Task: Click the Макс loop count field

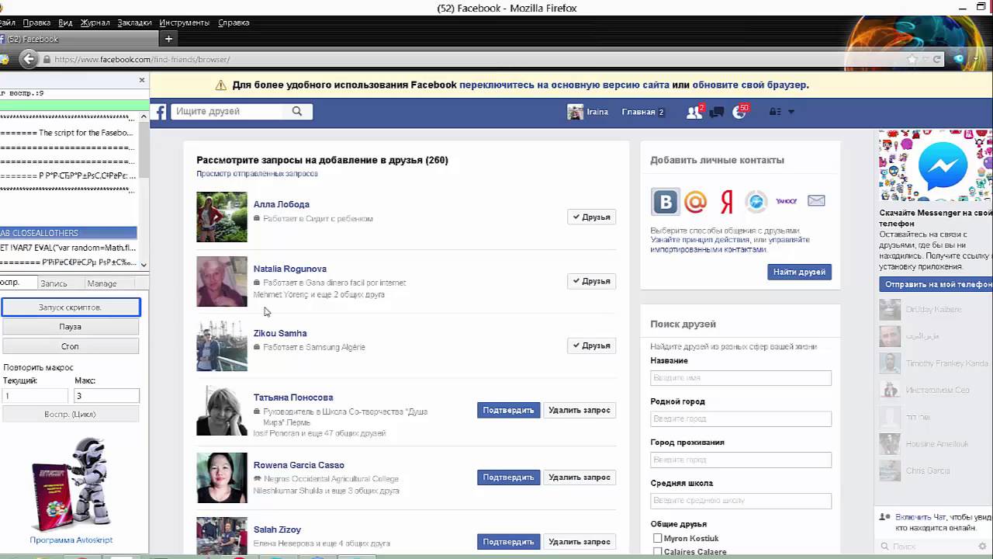Action: click(106, 396)
